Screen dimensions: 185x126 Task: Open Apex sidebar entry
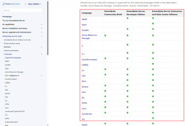pos(7,68)
